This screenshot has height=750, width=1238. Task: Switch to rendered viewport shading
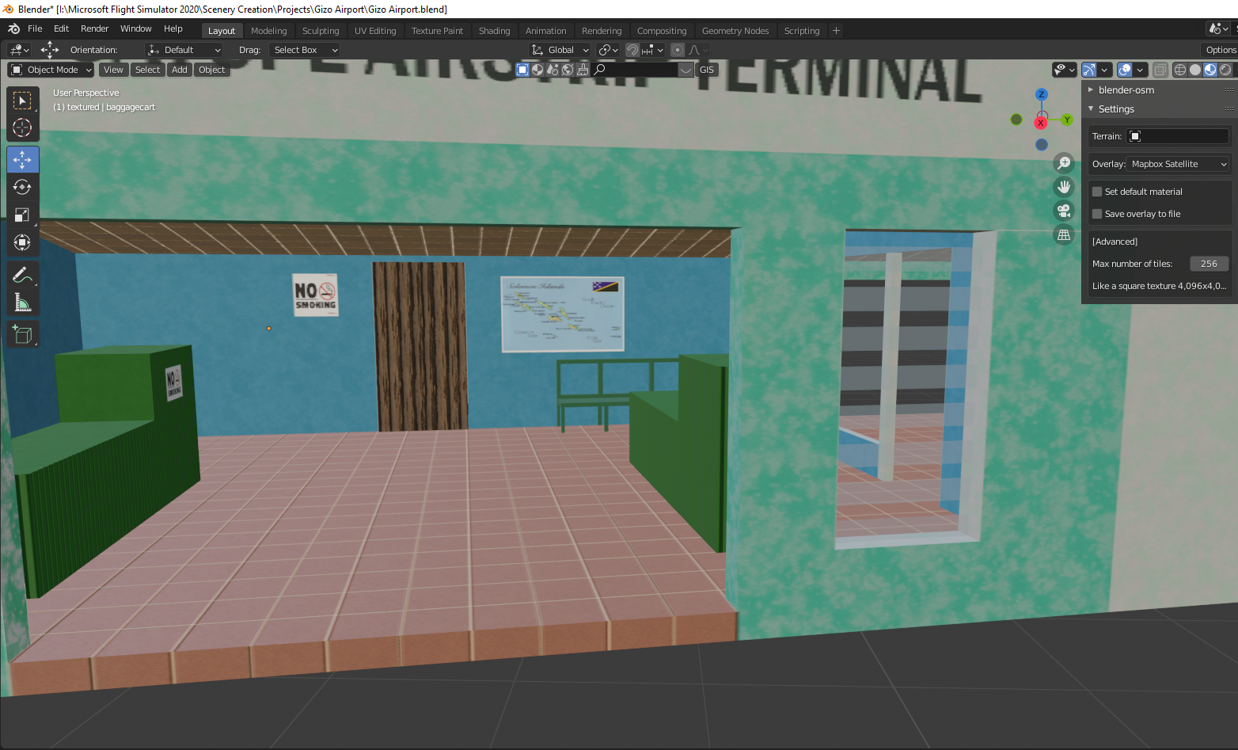click(x=1225, y=70)
